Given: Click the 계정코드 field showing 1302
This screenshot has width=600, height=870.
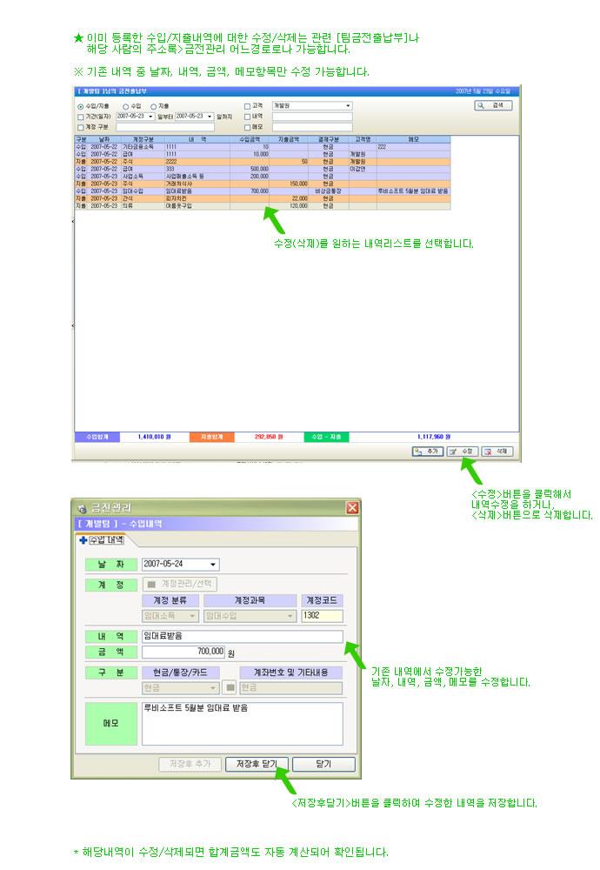Looking at the screenshot, I should coord(322,616).
